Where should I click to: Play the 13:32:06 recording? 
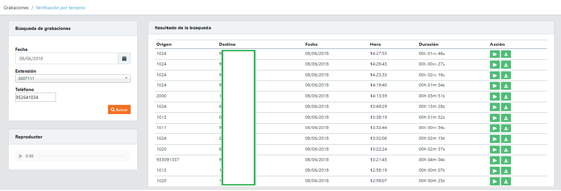pyautogui.click(x=494, y=139)
